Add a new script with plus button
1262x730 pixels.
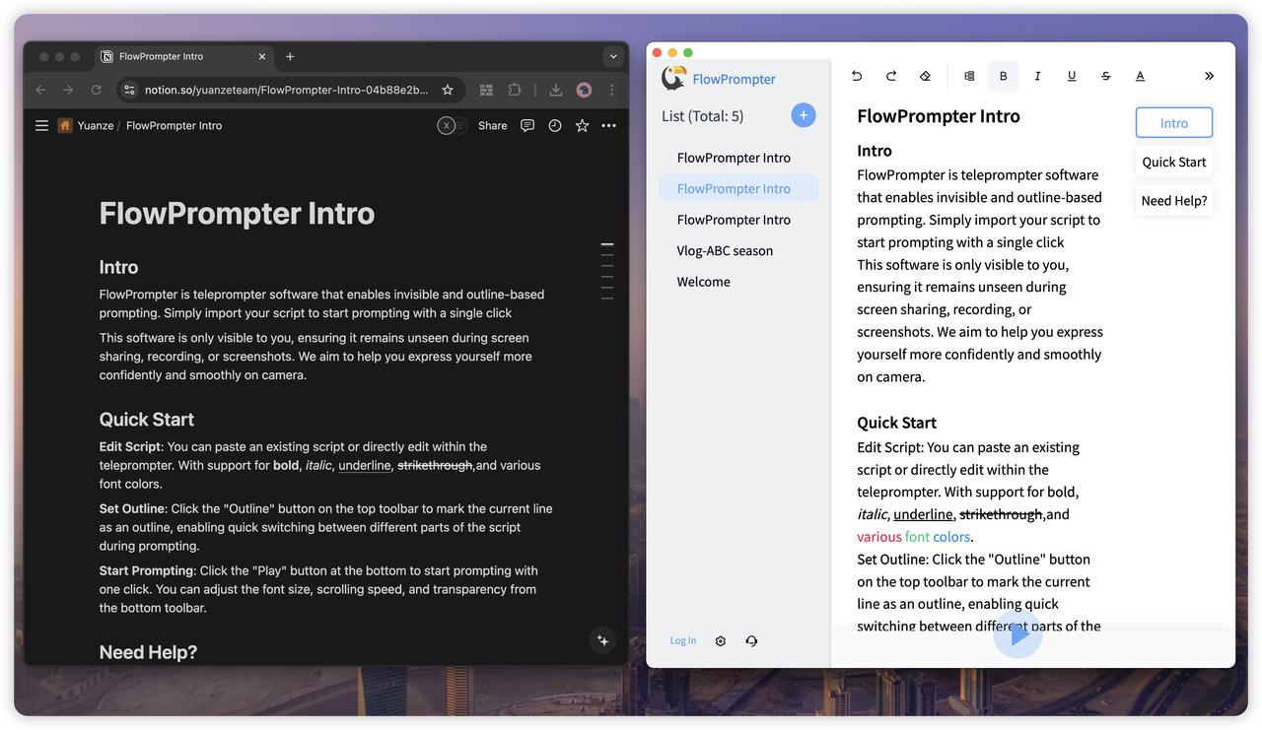[804, 115]
